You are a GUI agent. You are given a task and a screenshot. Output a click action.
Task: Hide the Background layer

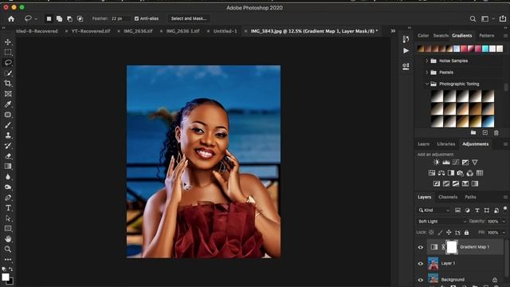click(421, 280)
